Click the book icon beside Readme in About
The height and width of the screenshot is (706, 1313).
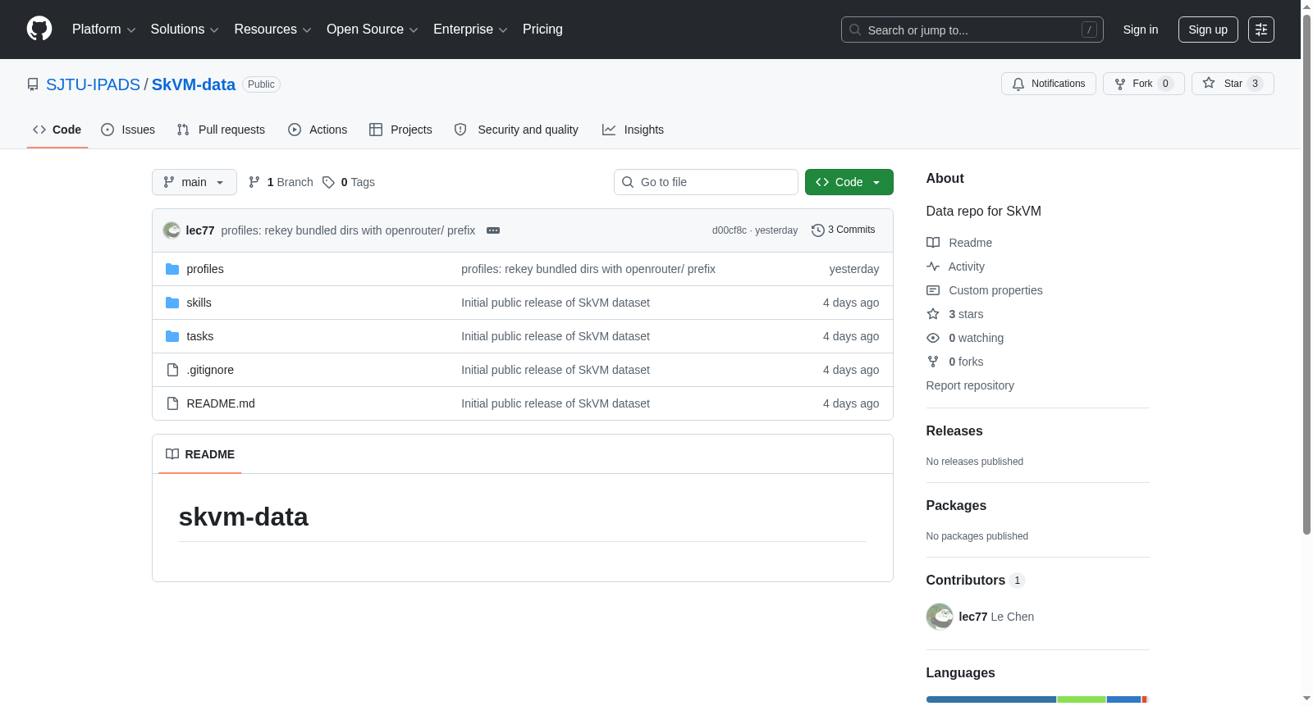(933, 243)
